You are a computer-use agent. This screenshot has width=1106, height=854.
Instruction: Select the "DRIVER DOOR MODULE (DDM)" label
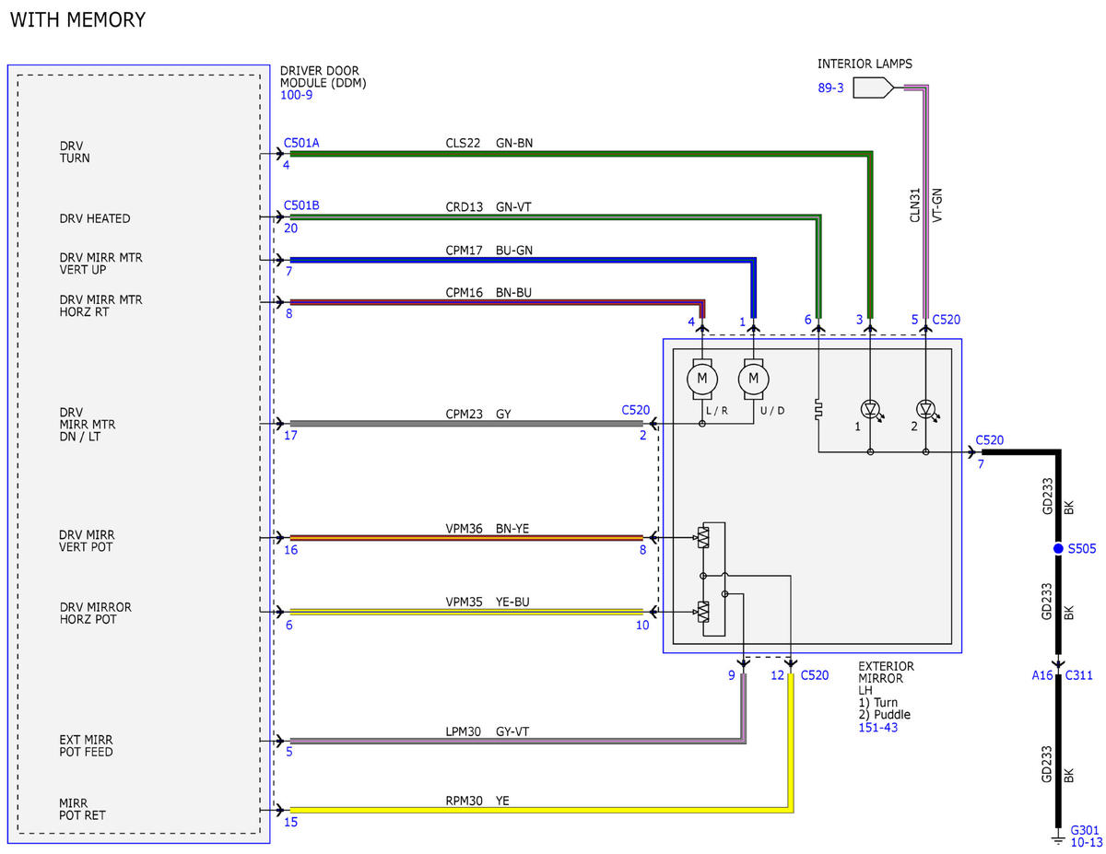tap(323, 76)
